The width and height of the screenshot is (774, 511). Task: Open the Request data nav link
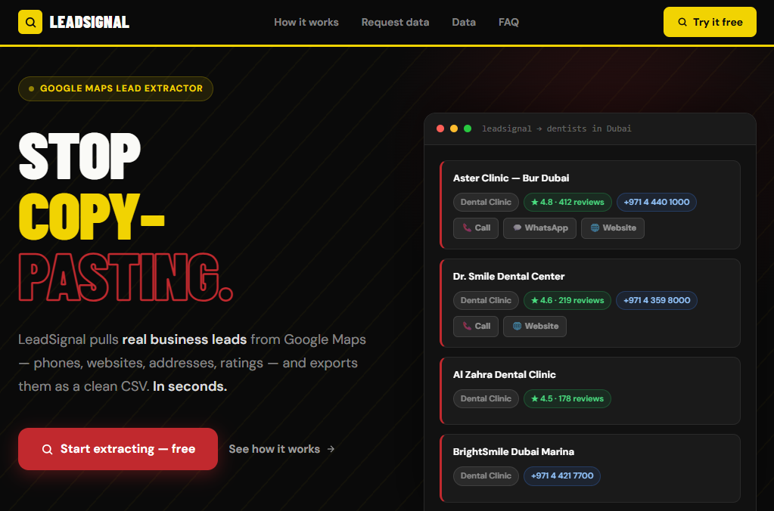pos(395,22)
